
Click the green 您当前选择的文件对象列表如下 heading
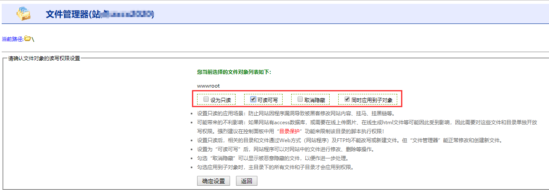coord(234,72)
